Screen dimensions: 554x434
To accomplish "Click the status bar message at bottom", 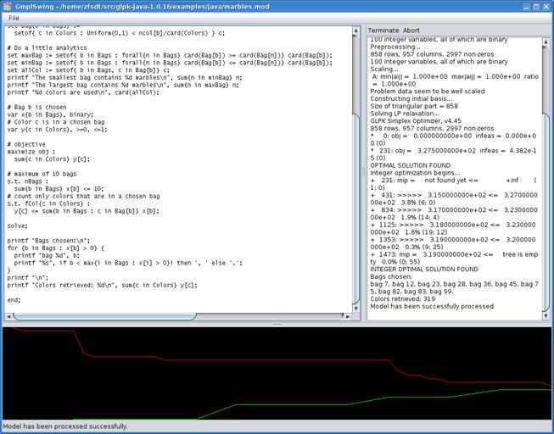I will pyautogui.click(x=65, y=426).
